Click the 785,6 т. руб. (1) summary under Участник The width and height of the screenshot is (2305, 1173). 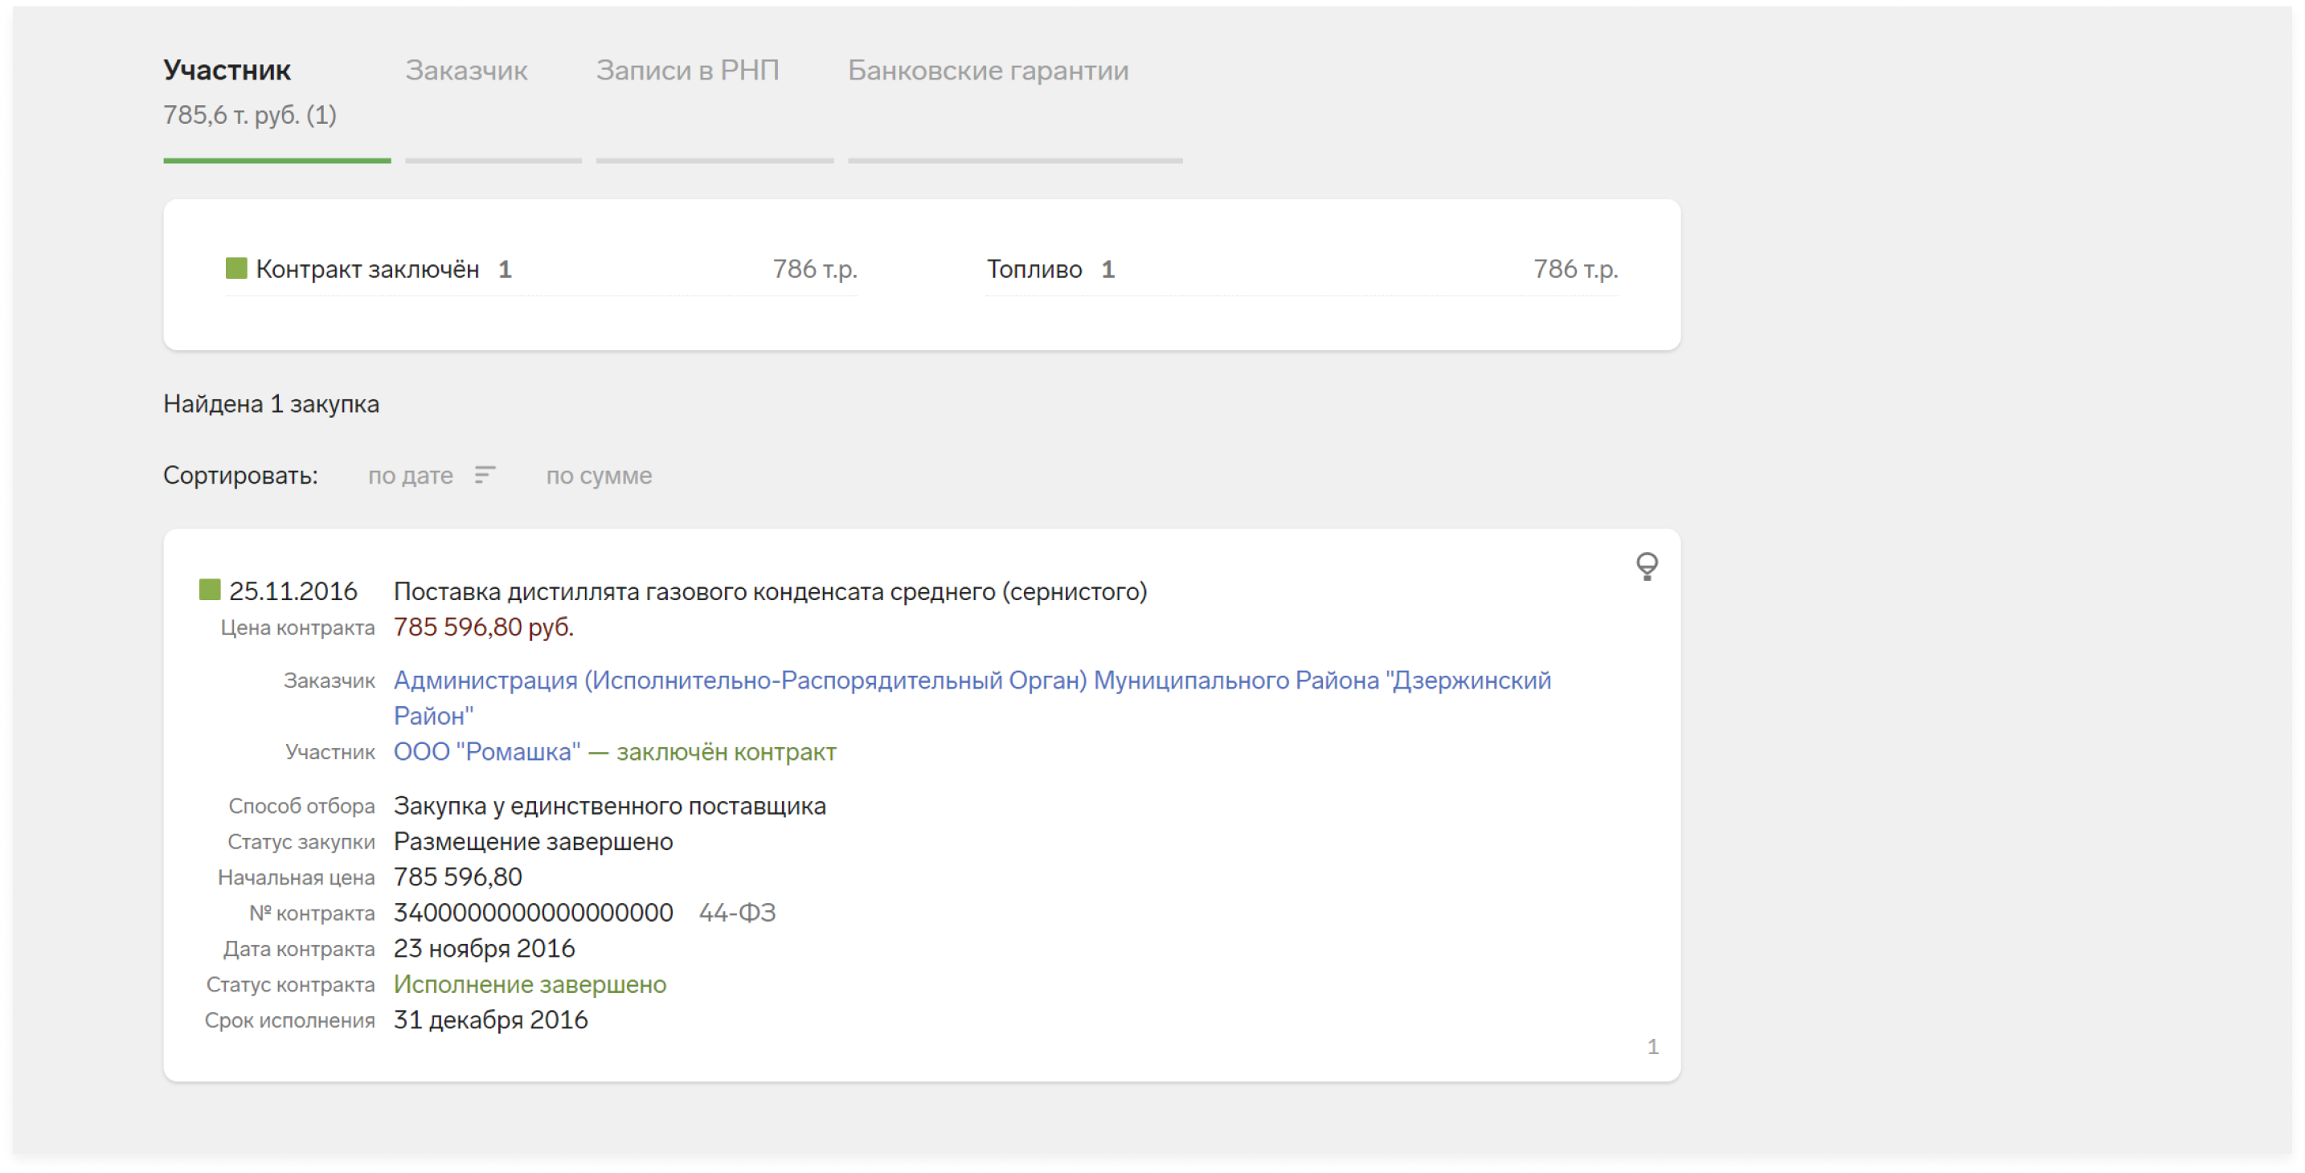250,115
